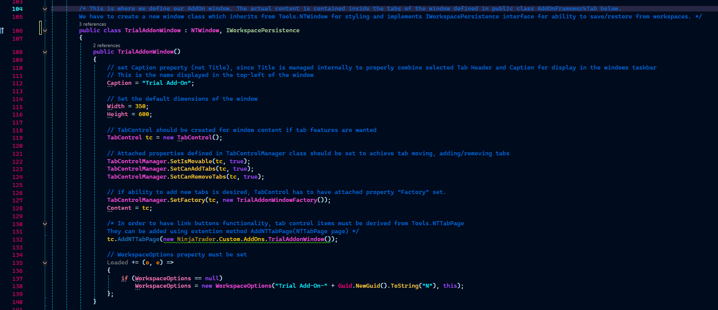Screen dimensions: 718x310
Task: Click line number 119 in the gutter
Action: (17, 138)
